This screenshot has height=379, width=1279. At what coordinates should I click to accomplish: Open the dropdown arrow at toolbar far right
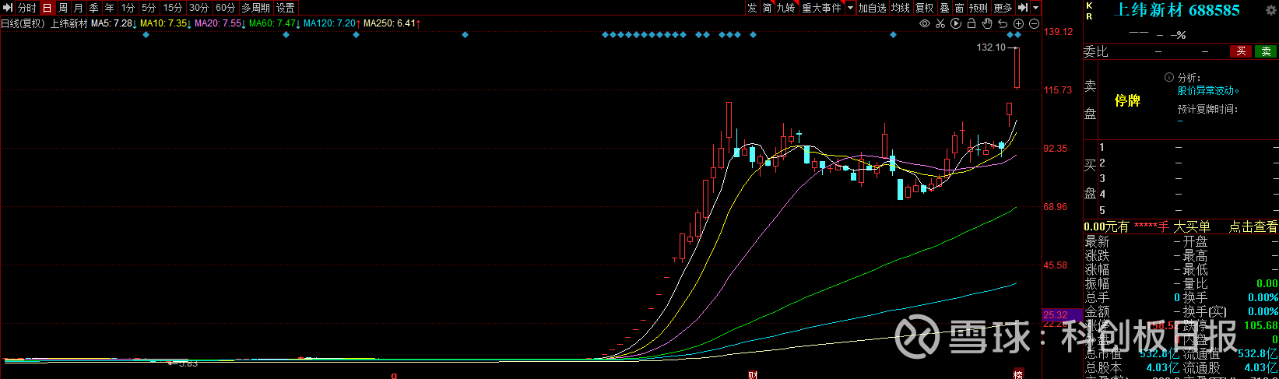1035,8
